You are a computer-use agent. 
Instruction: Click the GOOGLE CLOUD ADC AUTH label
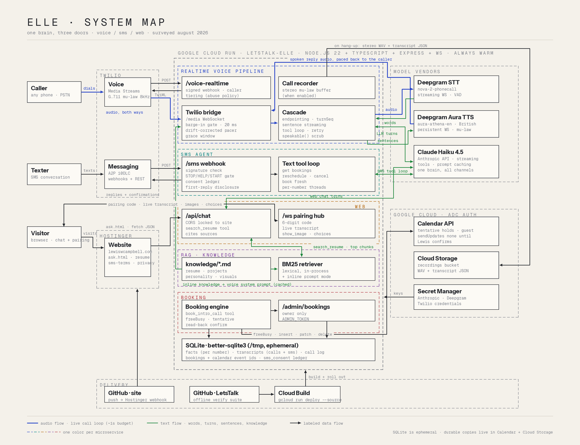tap(435, 215)
